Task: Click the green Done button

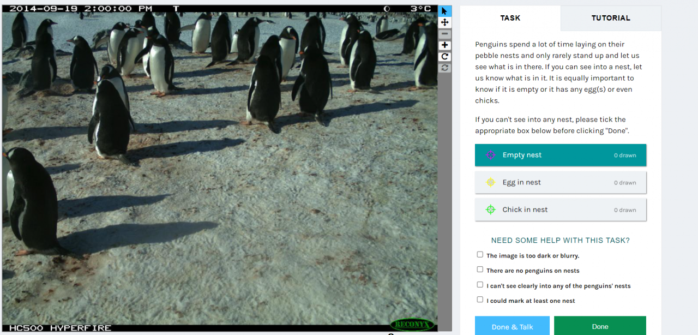Action: [600, 326]
